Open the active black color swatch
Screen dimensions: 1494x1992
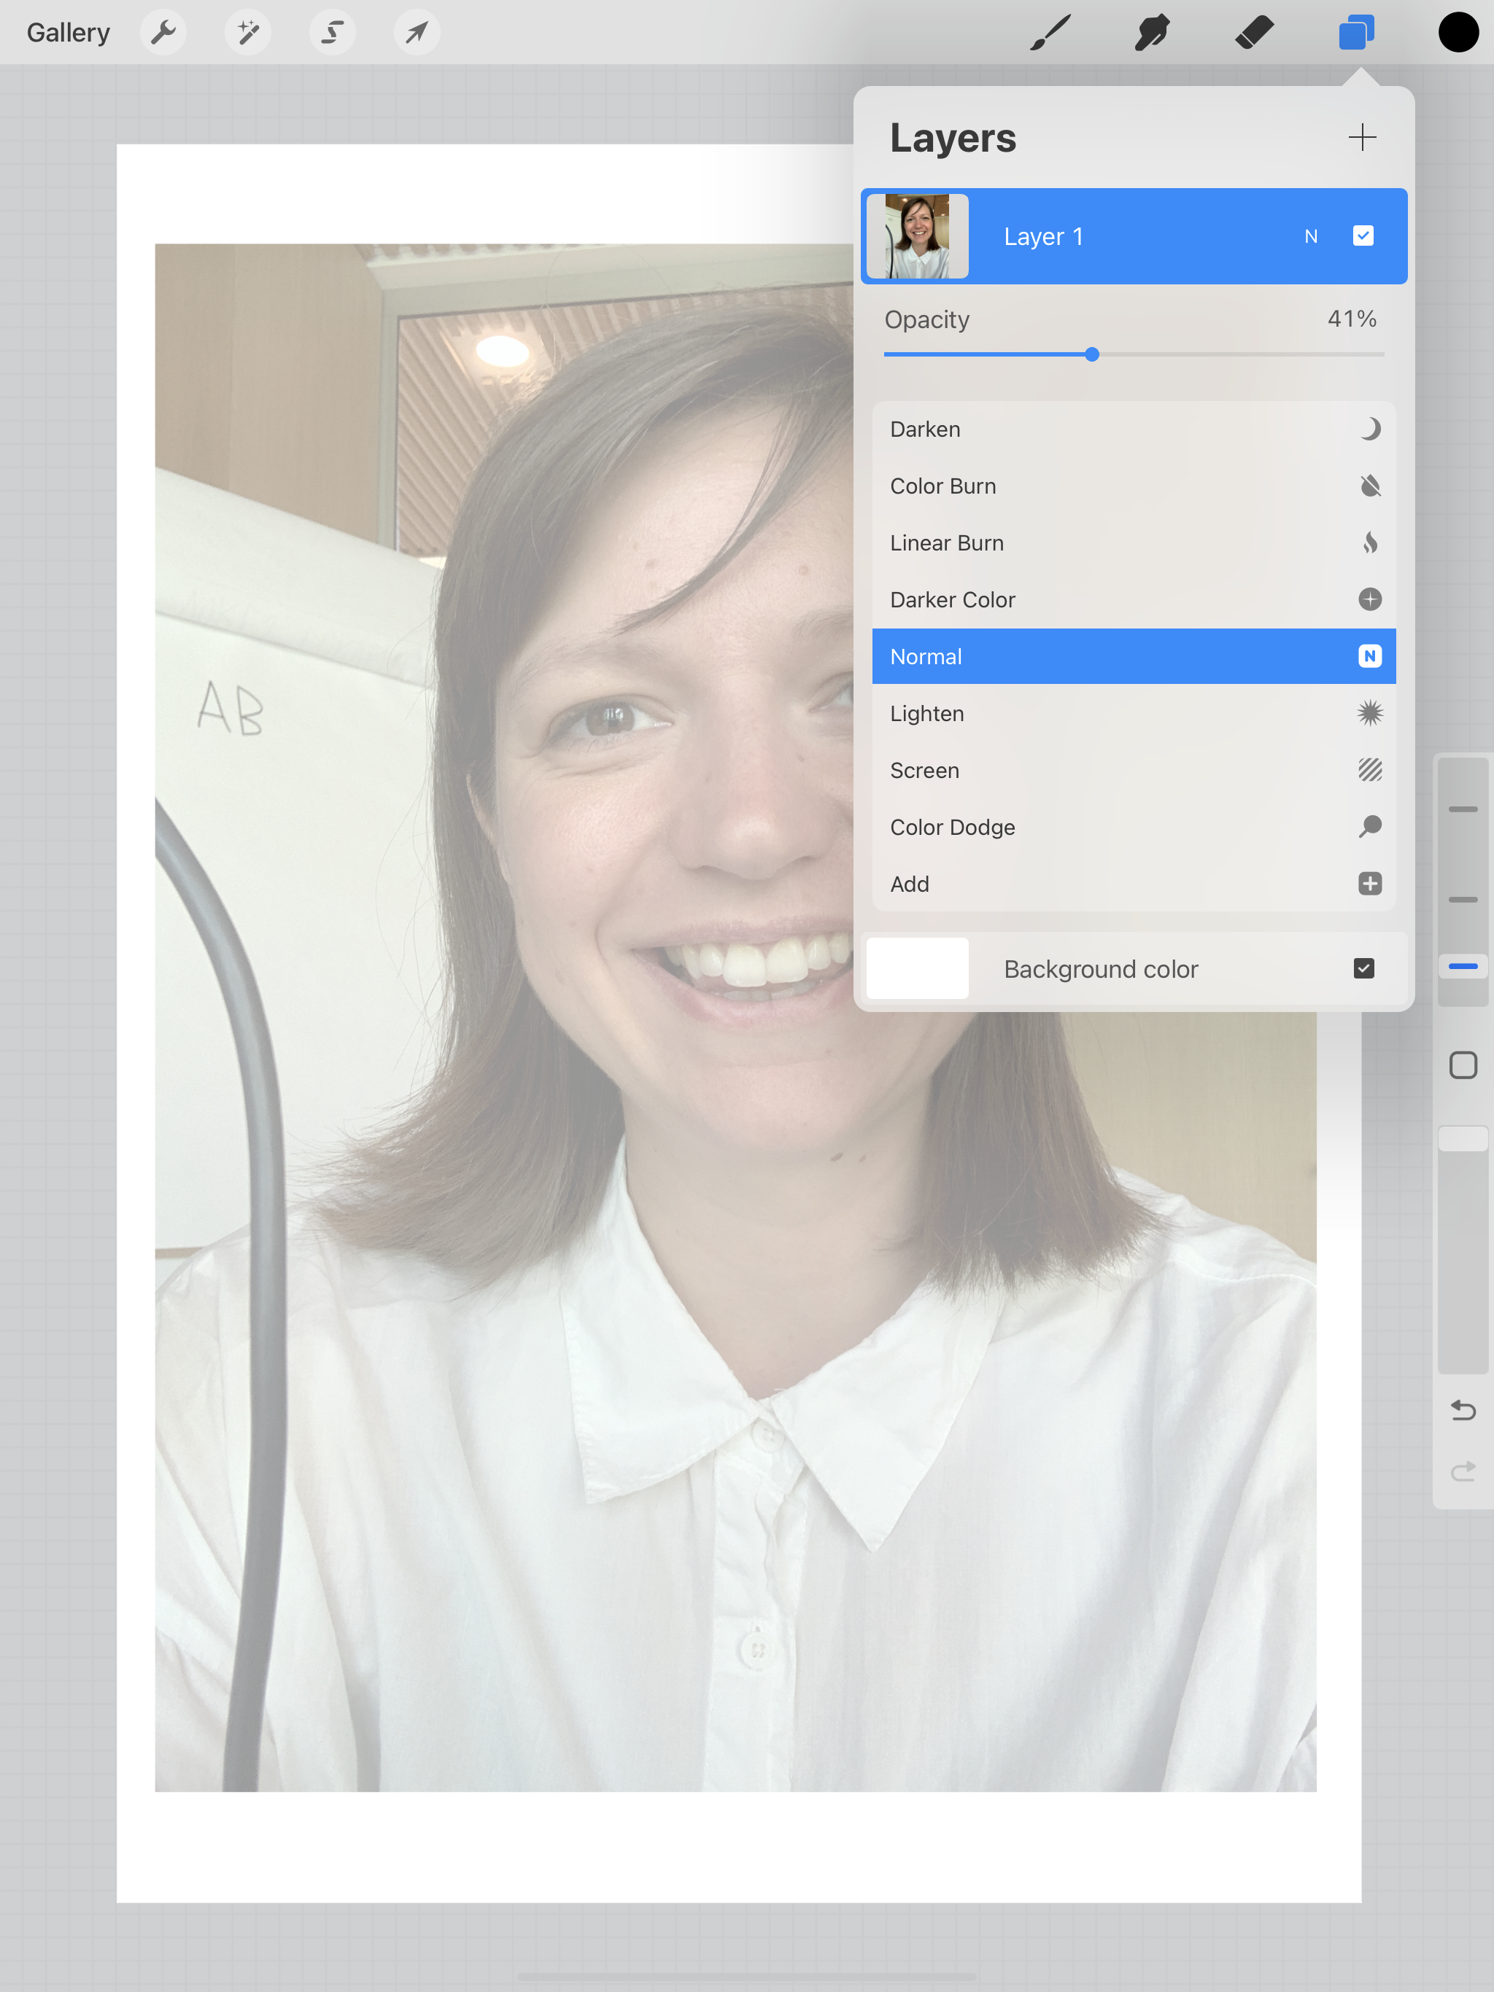1458,34
